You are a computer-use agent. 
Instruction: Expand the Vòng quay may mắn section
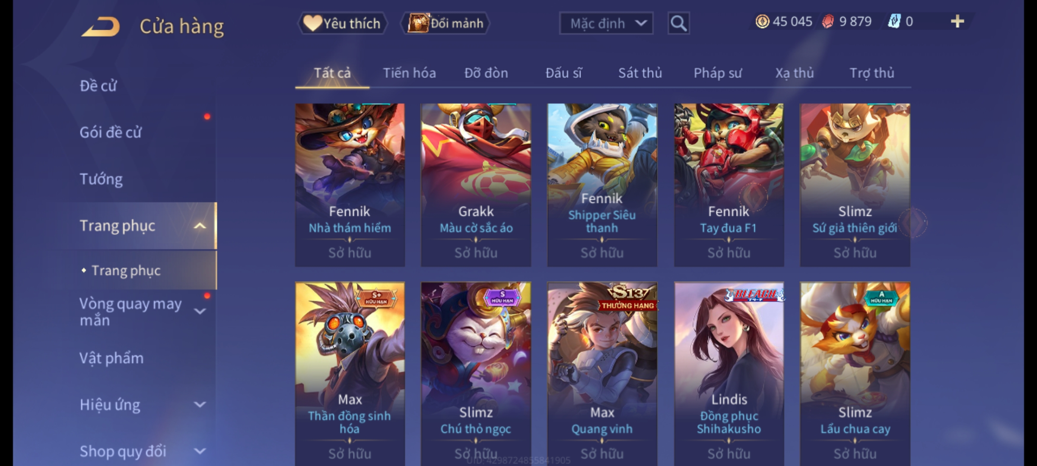coord(200,311)
